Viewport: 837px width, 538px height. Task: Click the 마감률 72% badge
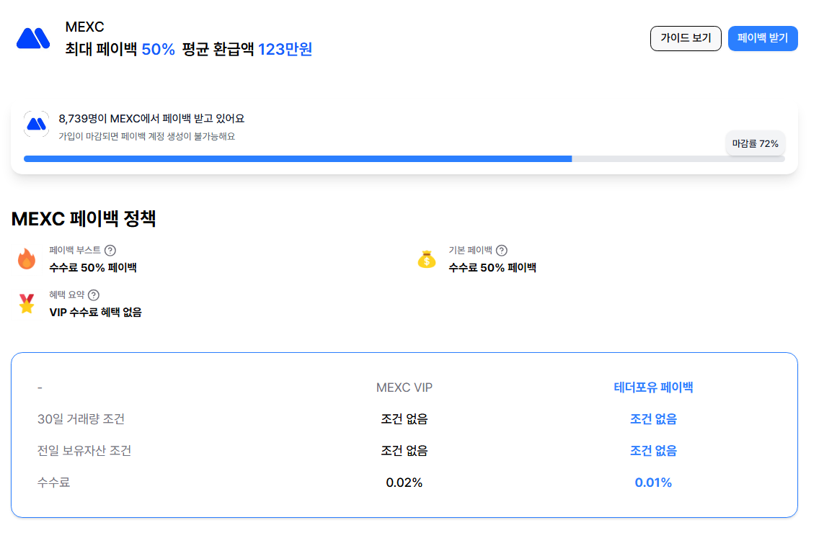coord(755,143)
